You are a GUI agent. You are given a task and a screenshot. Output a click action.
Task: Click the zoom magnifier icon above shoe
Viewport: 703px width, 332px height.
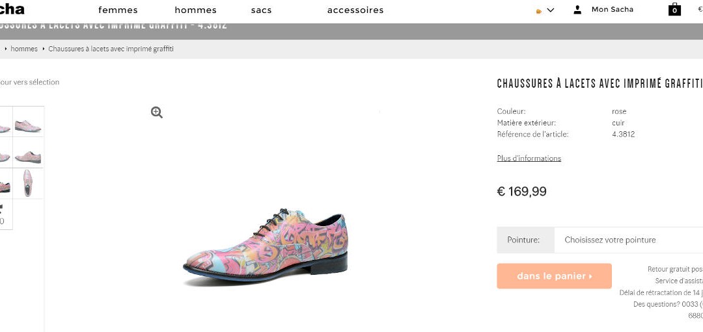(x=156, y=112)
